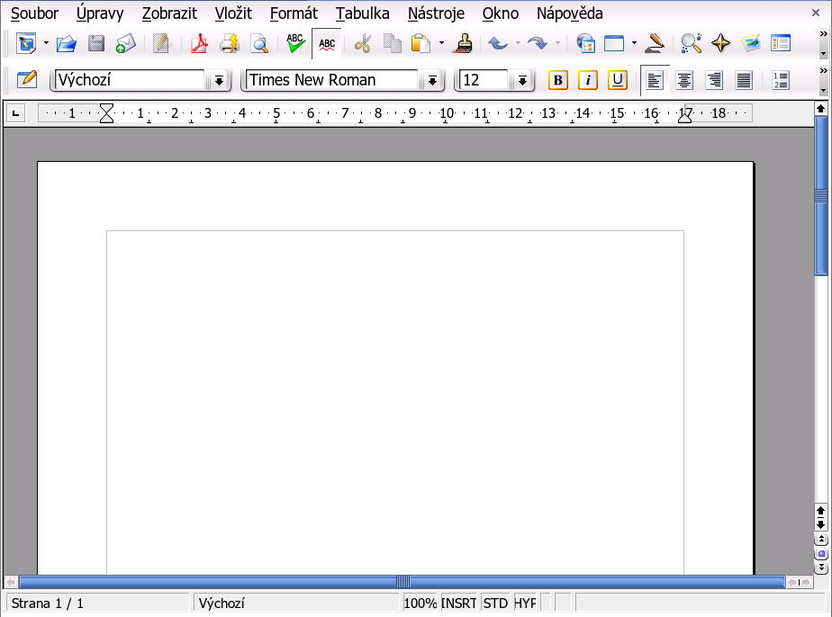Screen dimensions: 832x617
Task: Open paragraph style Výchozí dropdown
Action: pyautogui.click(x=219, y=81)
